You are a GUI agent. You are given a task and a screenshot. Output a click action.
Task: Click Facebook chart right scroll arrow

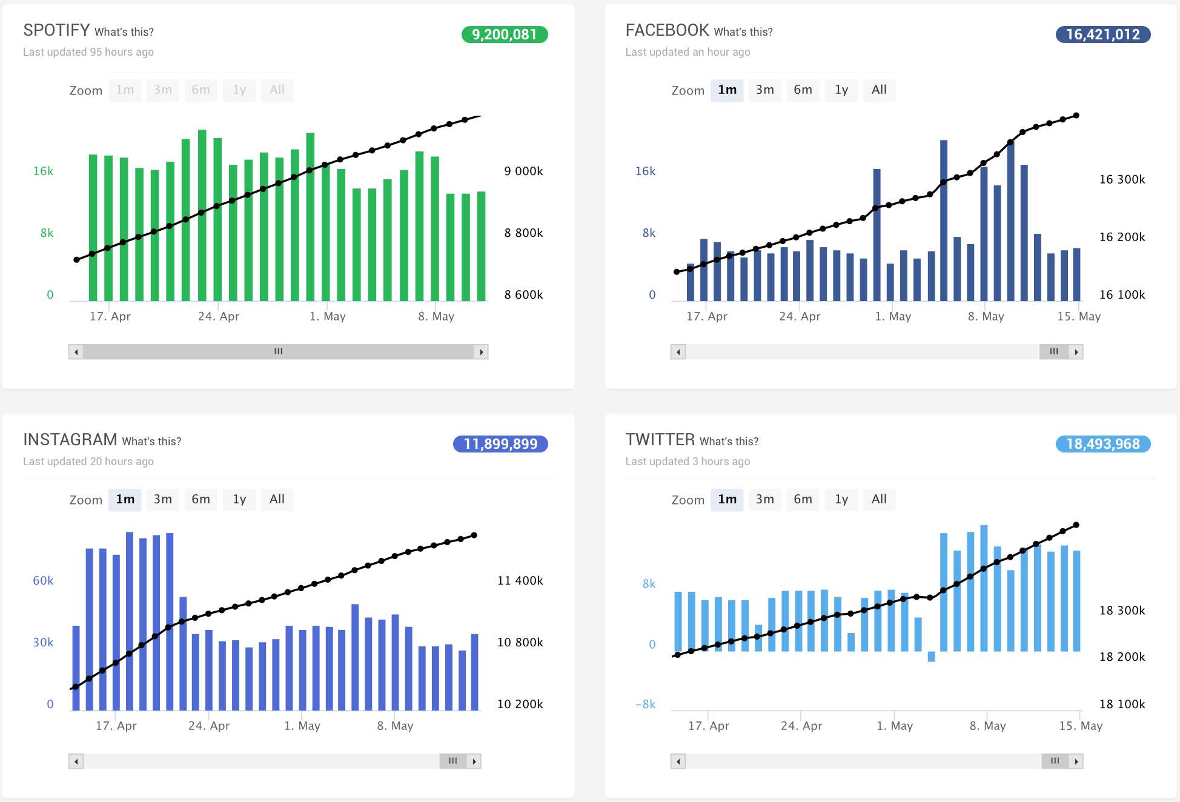(1076, 352)
